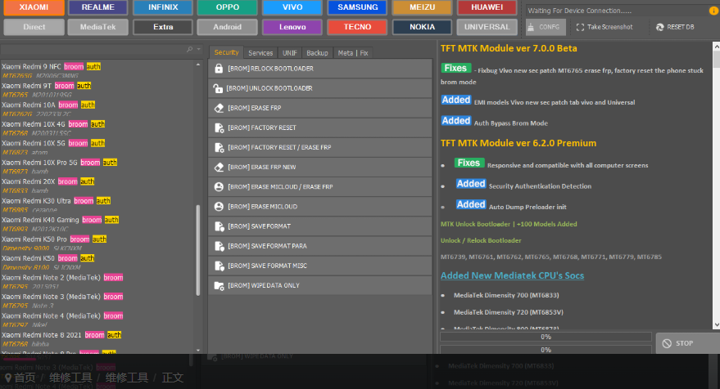Select the REALME brand button
720x389 pixels.
pyautogui.click(x=97, y=7)
